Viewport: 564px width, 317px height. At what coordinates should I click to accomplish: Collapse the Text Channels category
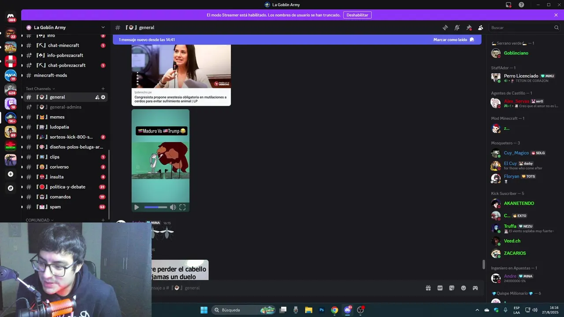point(41,89)
